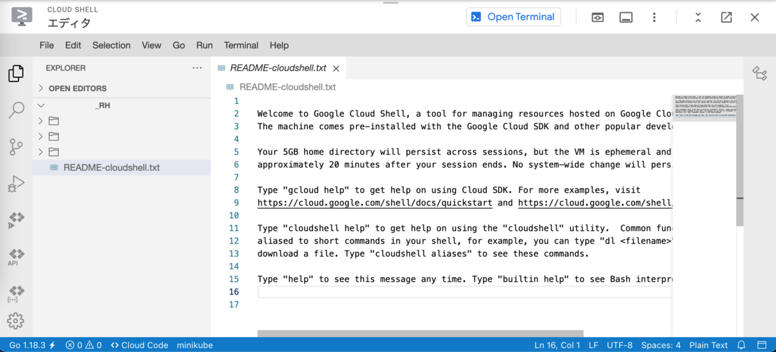Click the horizontal scrollbar of the editor

pos(420,333)
